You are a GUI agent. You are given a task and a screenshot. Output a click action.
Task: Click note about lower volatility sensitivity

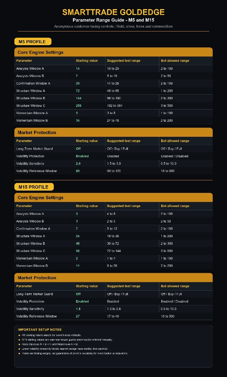click(65, 349)
